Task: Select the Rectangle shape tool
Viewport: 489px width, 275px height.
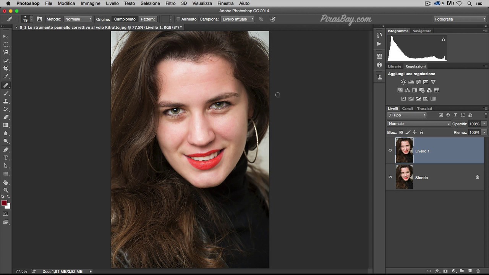Action: pos(6,174)
